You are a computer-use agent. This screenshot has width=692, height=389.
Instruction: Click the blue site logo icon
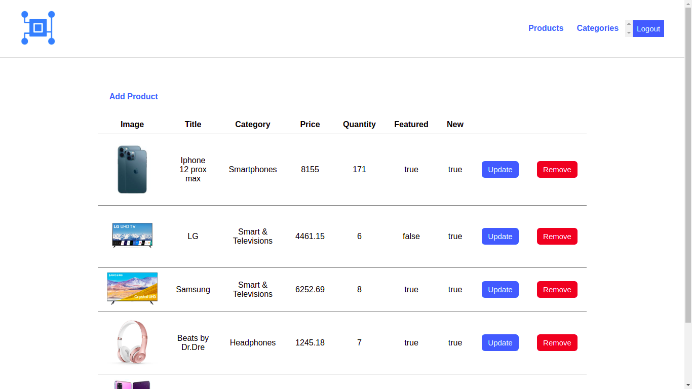[x=38, y=28]
